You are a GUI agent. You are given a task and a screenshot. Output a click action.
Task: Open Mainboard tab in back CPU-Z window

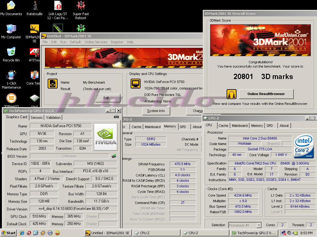(x=153, y=127)
